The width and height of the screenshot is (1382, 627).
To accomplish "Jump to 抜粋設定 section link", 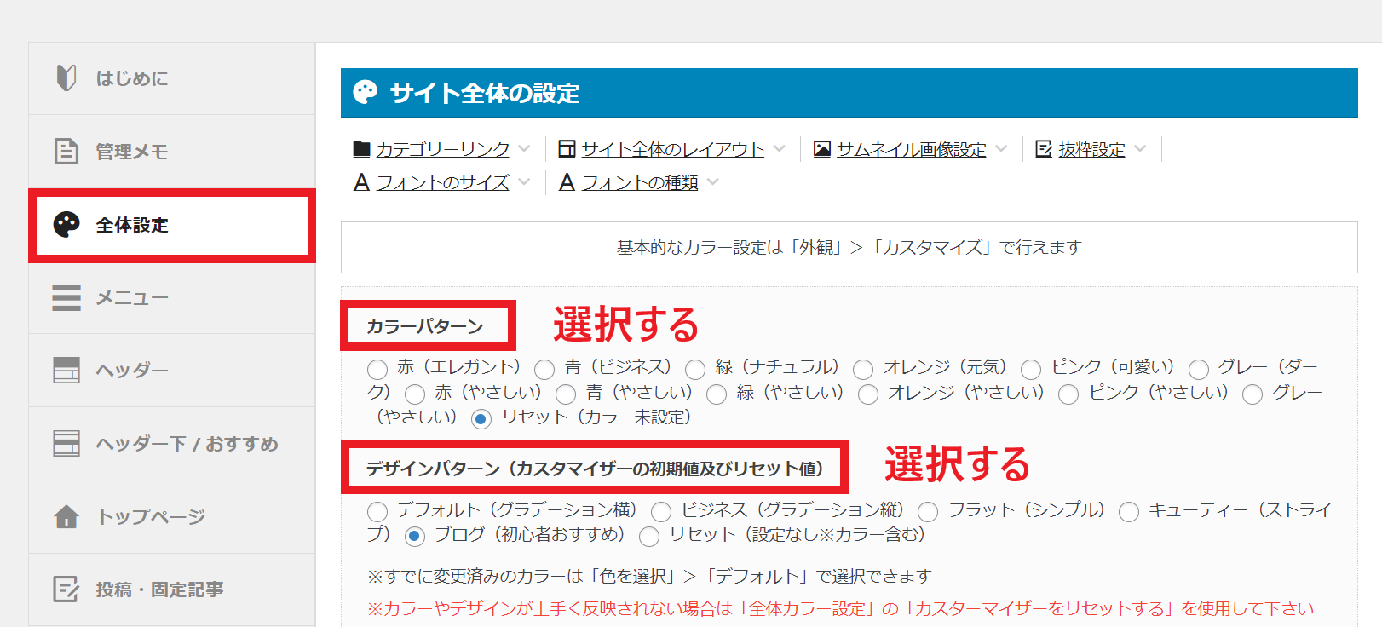I will click(x=1092, y=149).
